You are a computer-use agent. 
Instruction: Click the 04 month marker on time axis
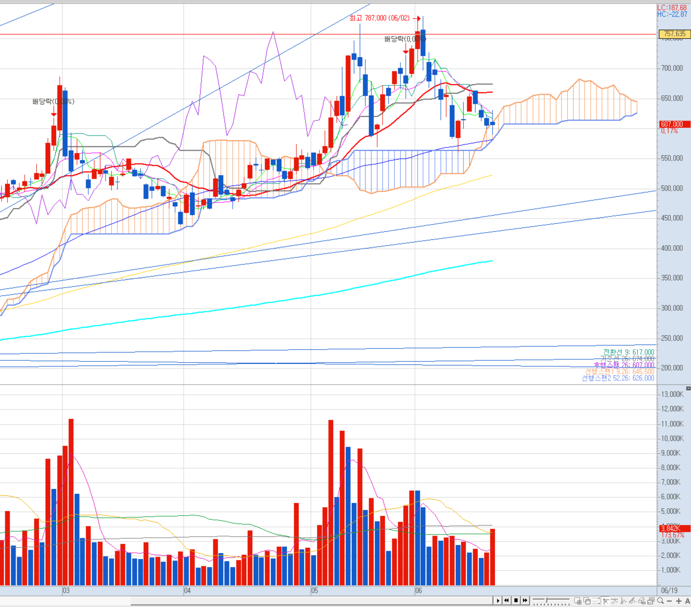point(187,590)
